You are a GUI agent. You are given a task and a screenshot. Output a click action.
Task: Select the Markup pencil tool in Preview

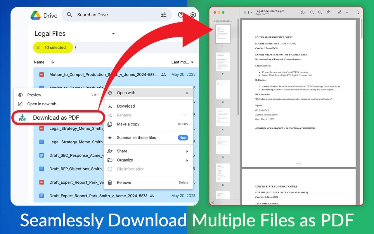point(339,12)
